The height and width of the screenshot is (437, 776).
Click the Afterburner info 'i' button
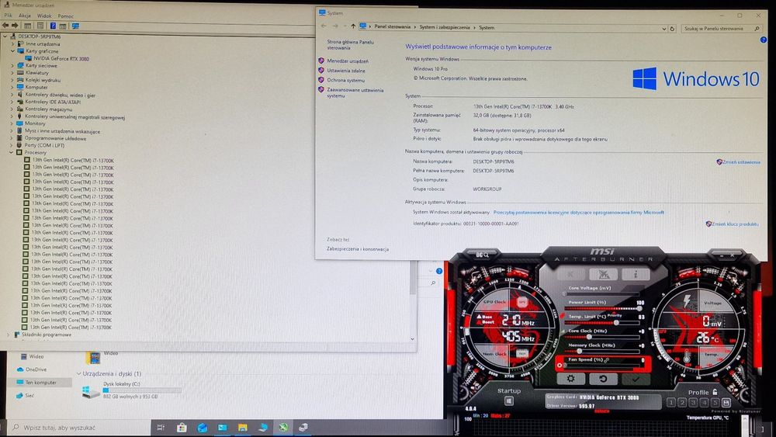pos(636,274)
